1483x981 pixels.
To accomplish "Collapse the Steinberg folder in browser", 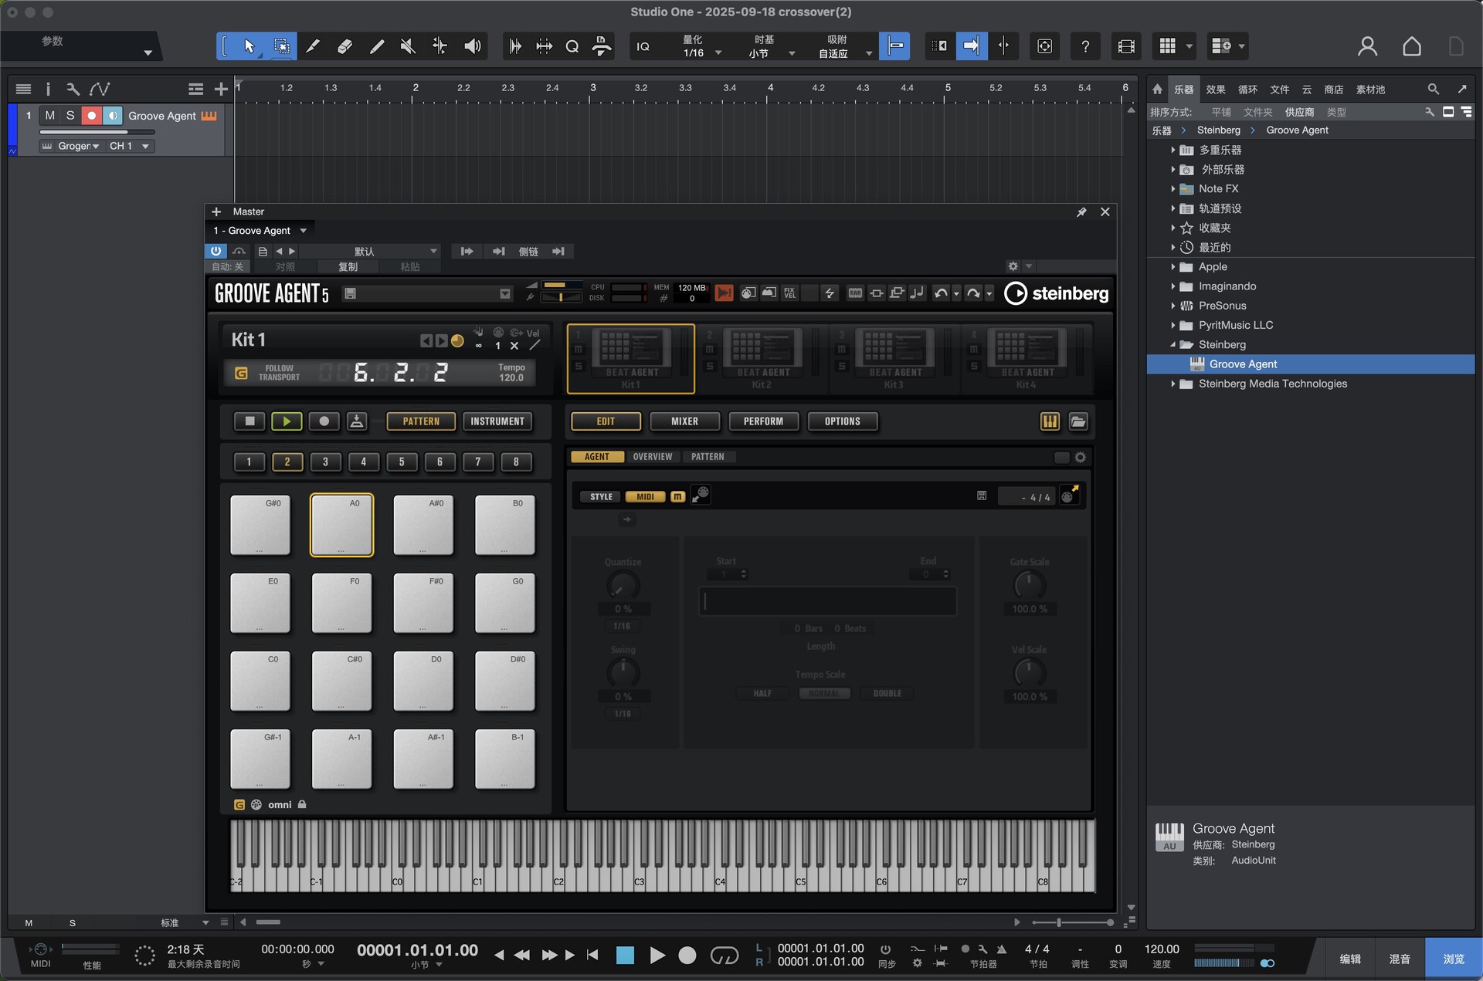I will (1172, 345).
